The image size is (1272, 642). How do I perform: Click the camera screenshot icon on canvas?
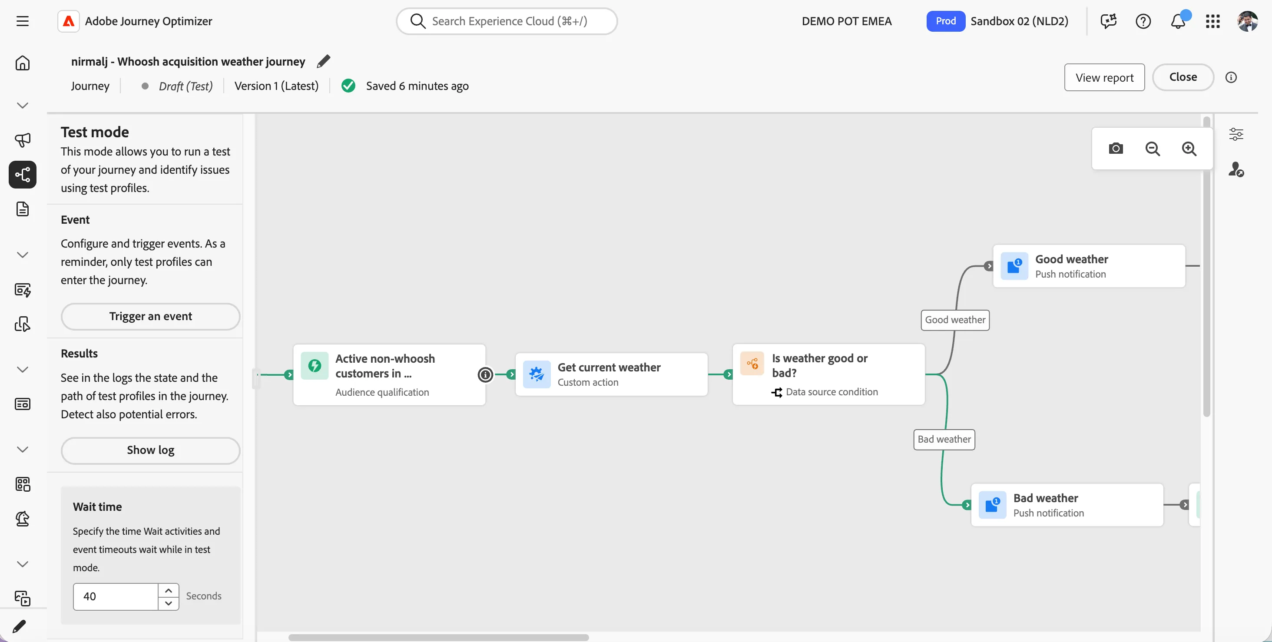click(1116, 149)
